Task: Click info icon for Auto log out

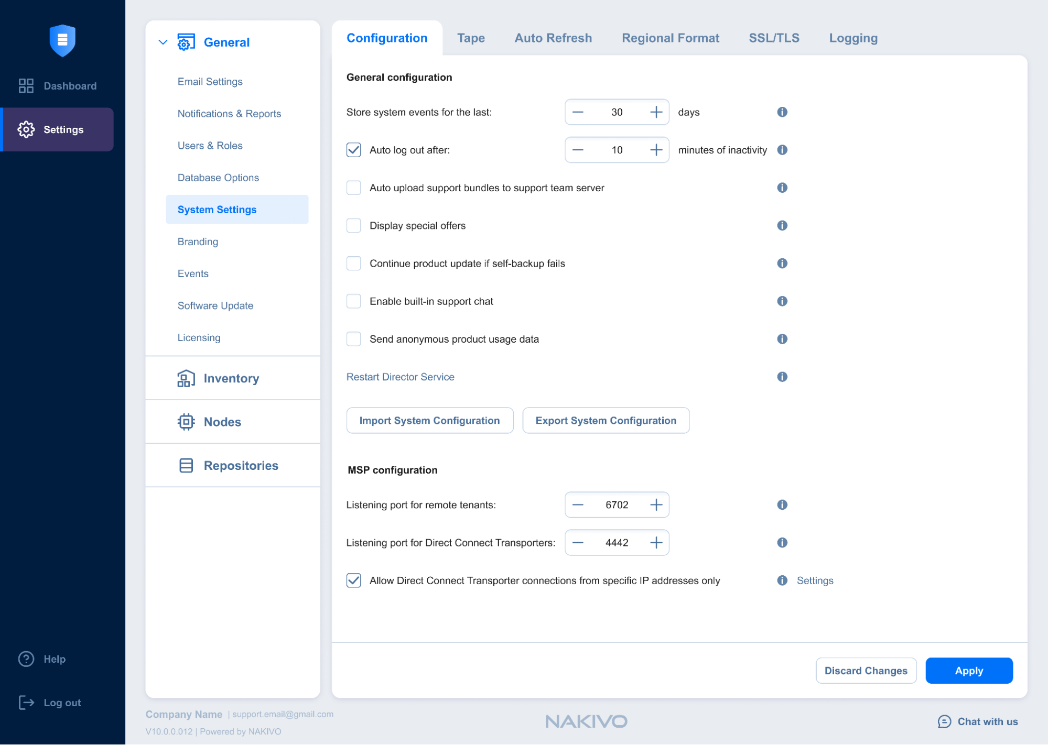Action: tap(782, 150)
